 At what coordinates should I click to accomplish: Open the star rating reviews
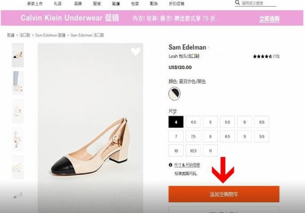coord(263,56)
